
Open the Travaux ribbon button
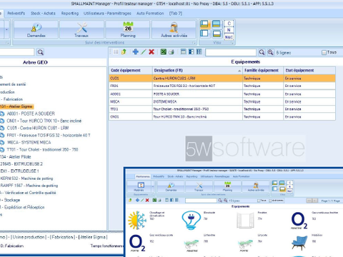click(x=81, y=29)
